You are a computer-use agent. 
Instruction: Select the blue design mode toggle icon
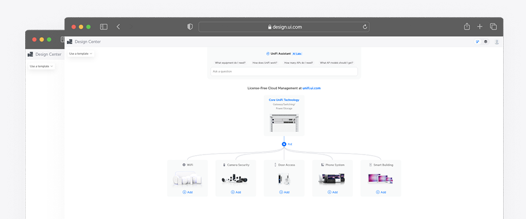point(477,42)
